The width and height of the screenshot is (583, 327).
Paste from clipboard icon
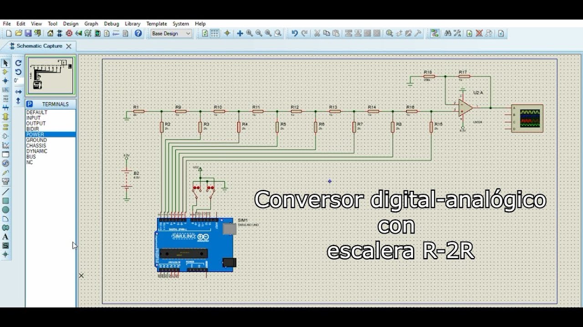coord(336,33)
